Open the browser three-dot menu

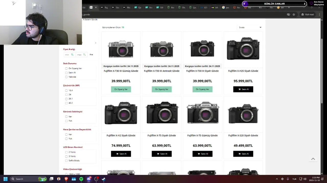click(x=319, y=14)
